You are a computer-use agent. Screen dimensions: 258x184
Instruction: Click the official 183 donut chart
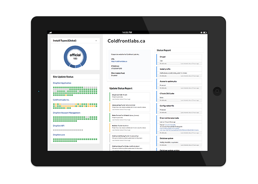click(75, 57)
